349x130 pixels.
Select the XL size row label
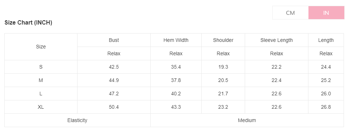click(41, 107)
